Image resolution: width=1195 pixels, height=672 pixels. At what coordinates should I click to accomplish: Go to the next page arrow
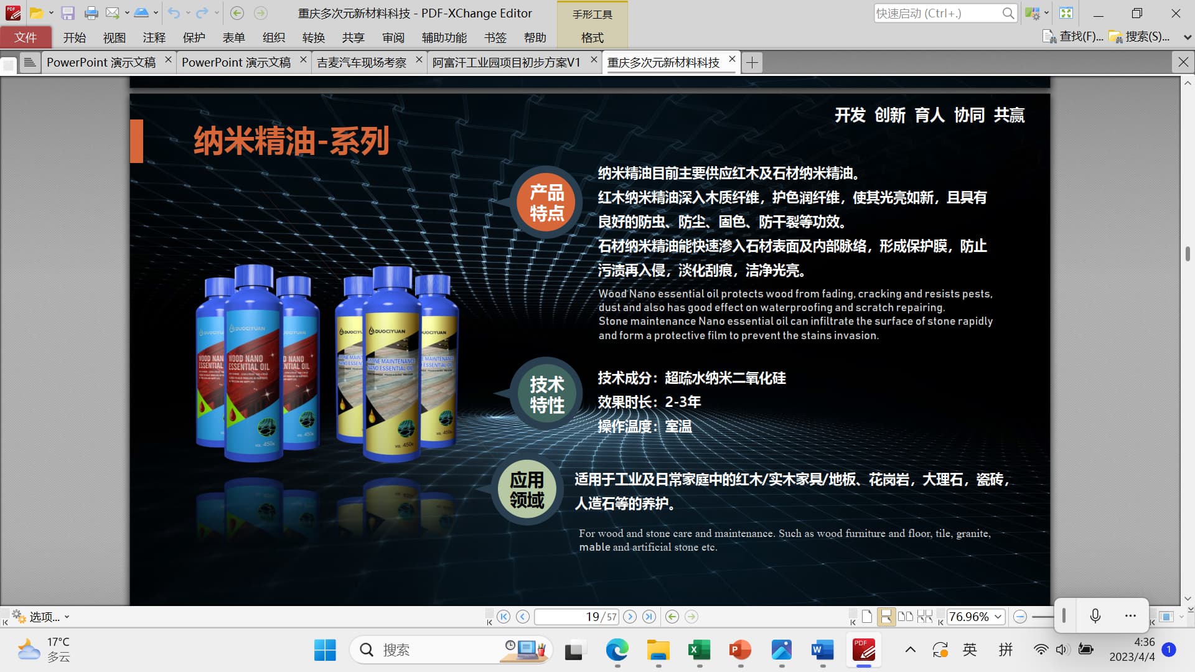click(630, 617)
